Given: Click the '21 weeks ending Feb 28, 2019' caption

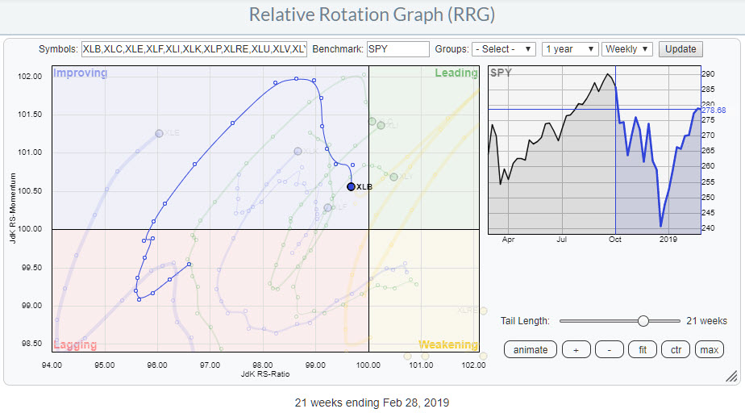Looking at the screenshot, I should pos(372,403).
